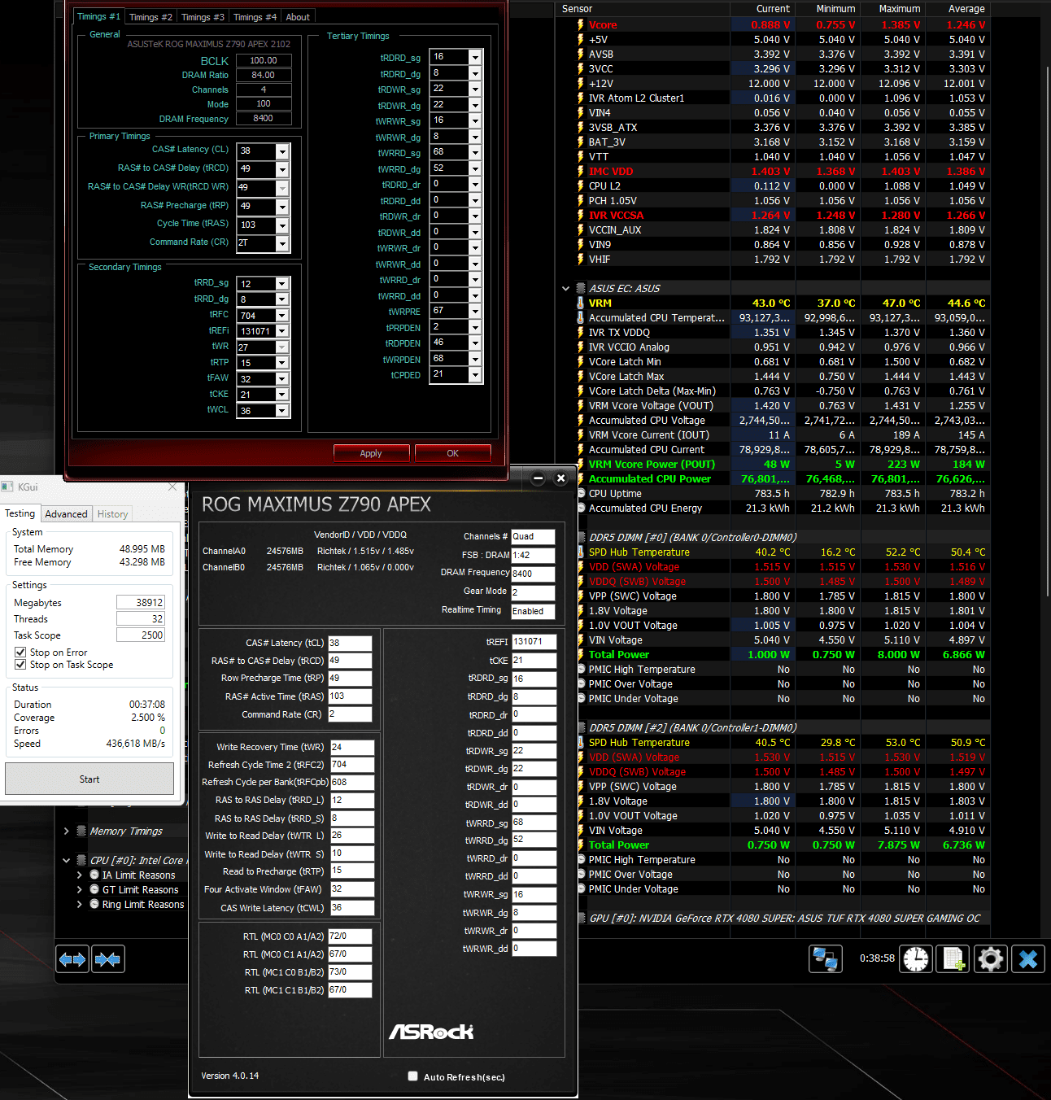Image resolution: width=1051 pixels, height=1100 pixels.
Task: Expand the Ring Limit Reasons node
Action: pos(80,904)
